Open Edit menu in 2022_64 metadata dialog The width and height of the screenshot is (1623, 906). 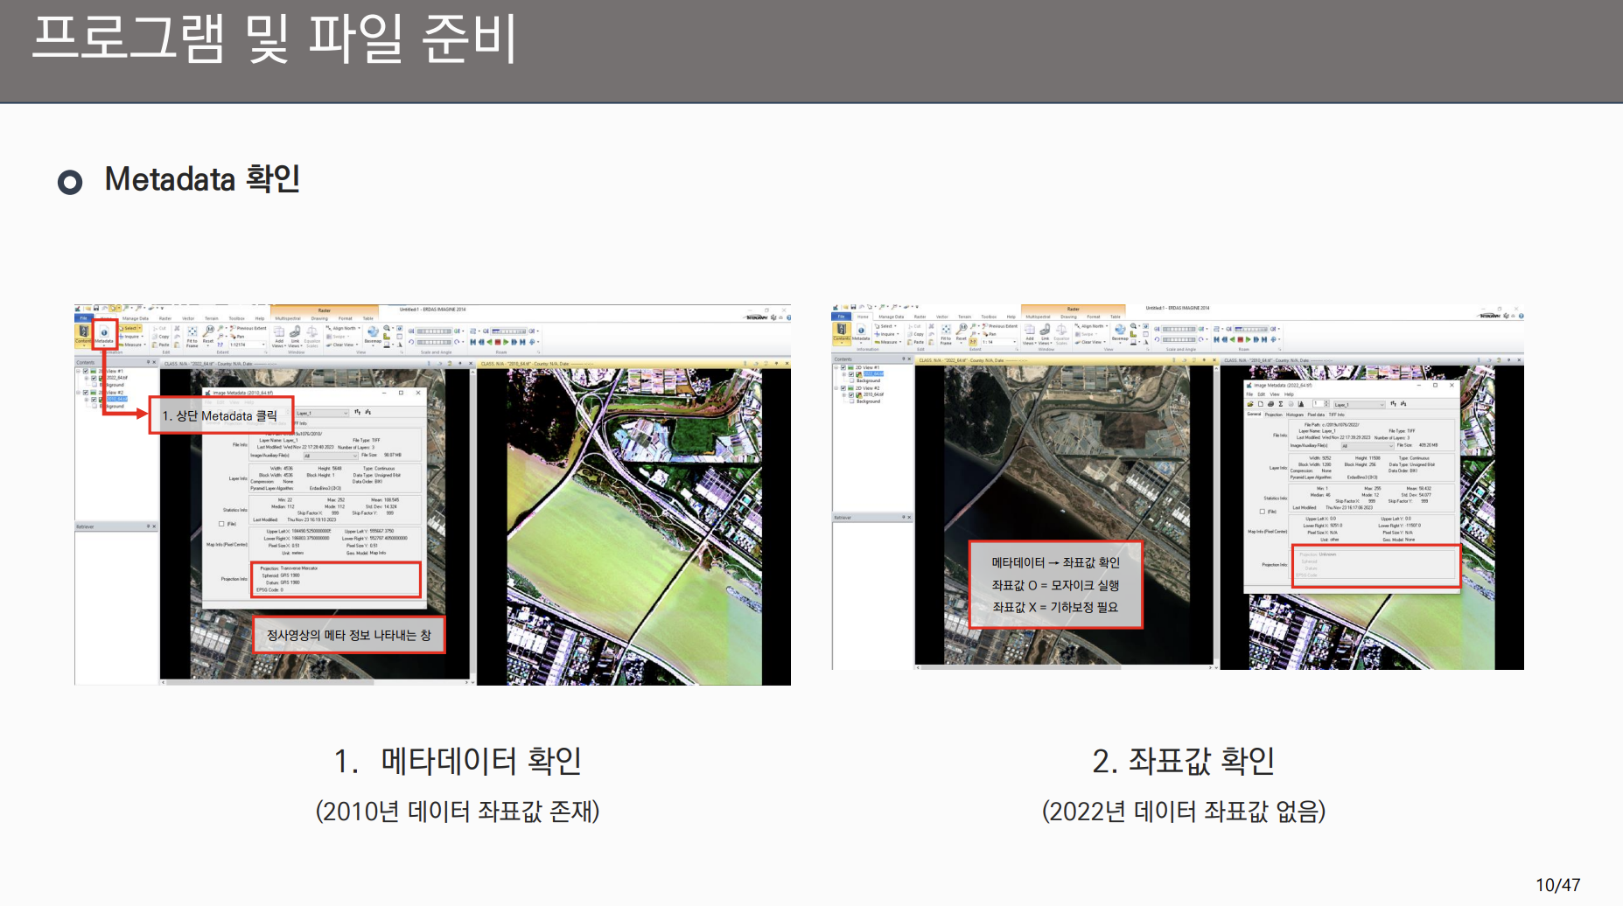(x=1261, y=394)
